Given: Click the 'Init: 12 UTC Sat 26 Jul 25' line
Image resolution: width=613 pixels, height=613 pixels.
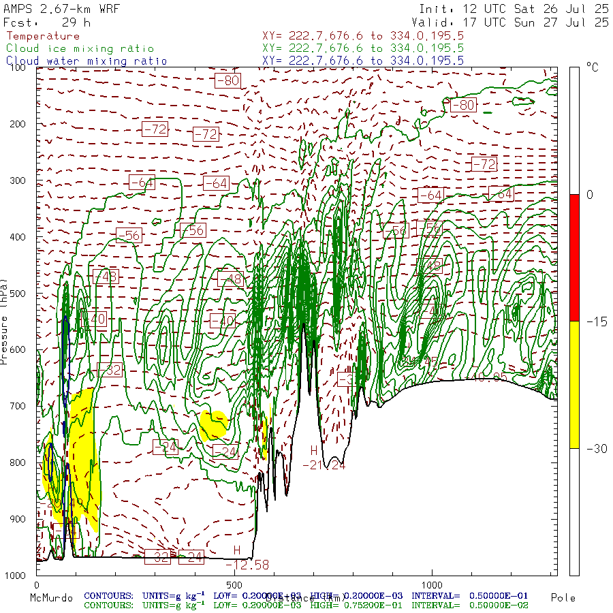Looking at the screenshot, I should point(514,9).
